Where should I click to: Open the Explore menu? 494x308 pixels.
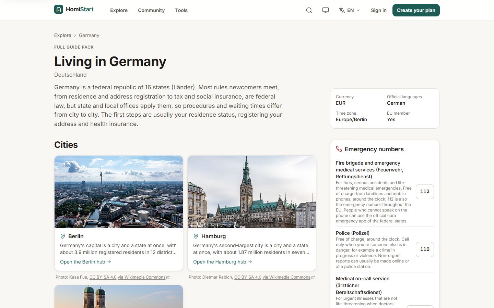coord(119,10)
